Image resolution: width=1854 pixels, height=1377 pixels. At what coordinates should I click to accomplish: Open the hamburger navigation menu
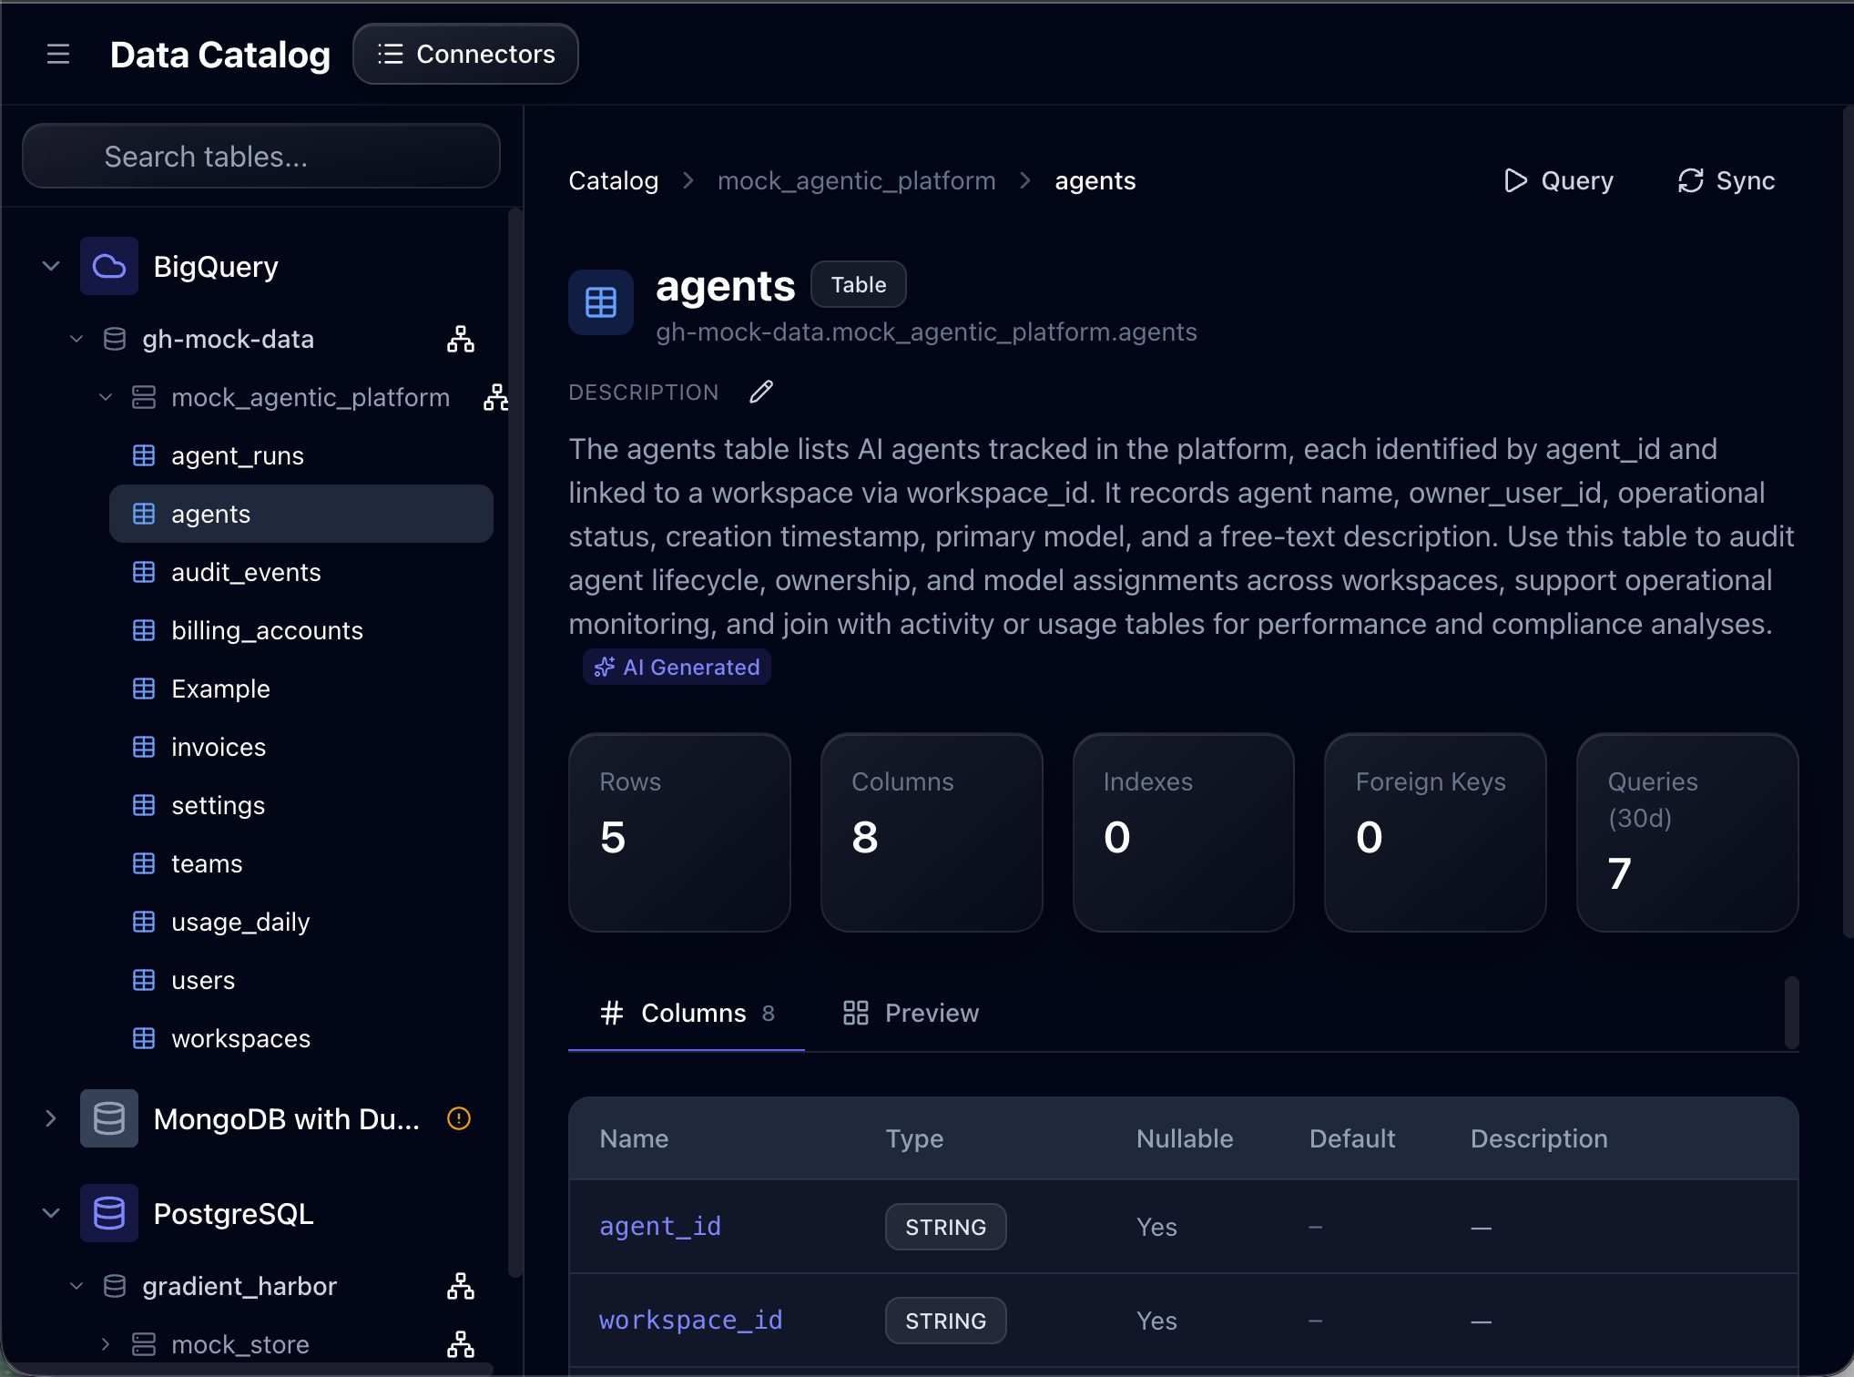pyautogui.click(x=57, y=54)
